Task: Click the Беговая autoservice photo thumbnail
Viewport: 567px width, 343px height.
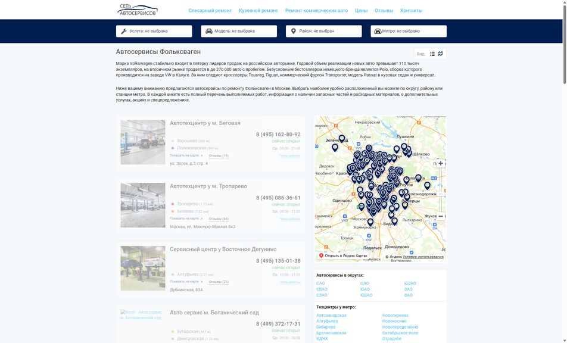Action: 143,142
